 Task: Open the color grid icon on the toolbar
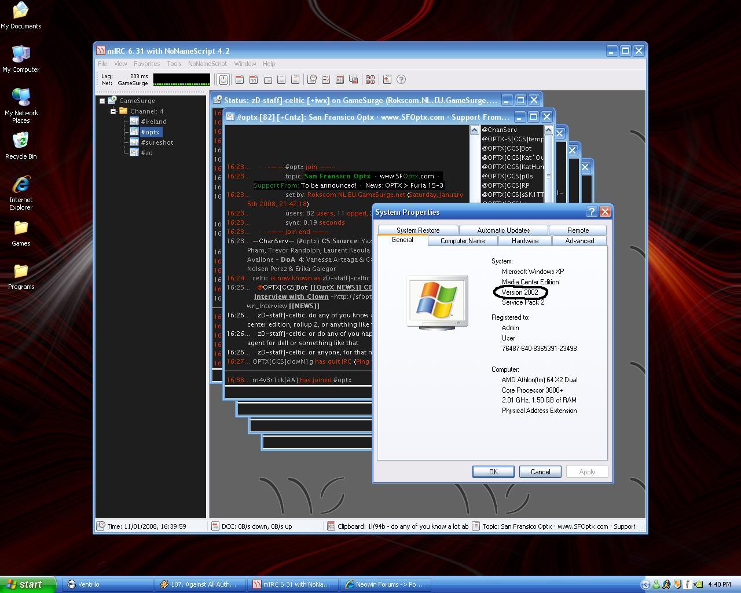click(x=340, y=79)
